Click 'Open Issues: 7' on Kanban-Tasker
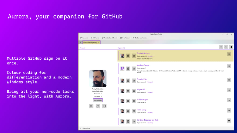 click(142, 68)
